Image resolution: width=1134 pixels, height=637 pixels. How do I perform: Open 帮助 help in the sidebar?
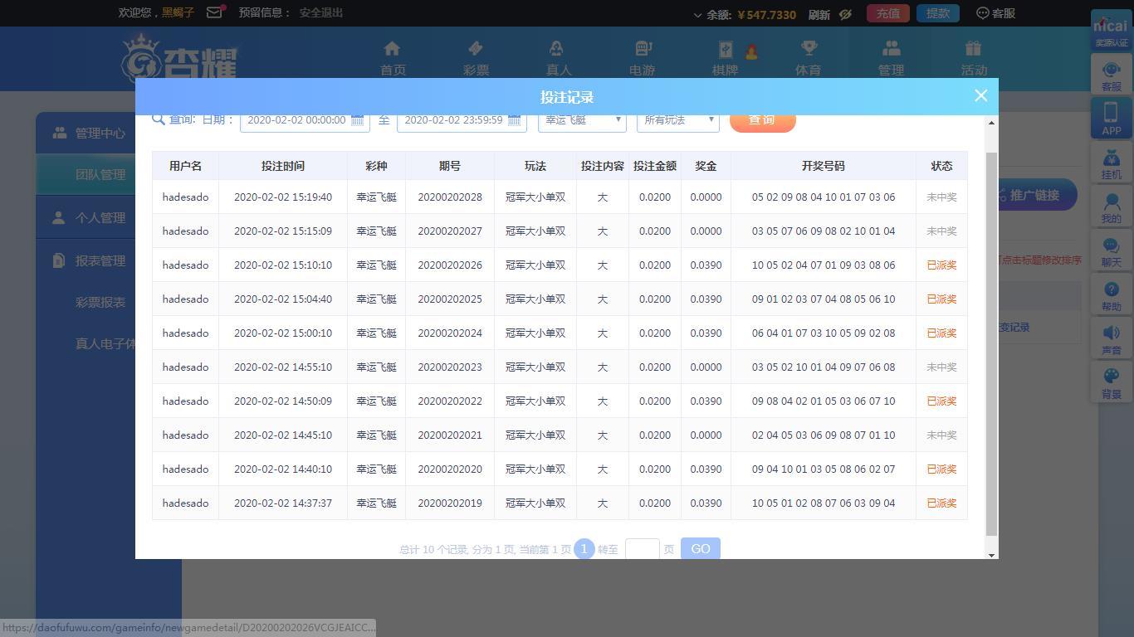[x=1111, y=296]
